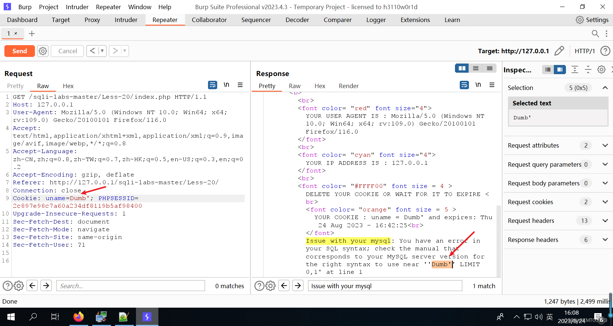The image size is (613, 326).
Task: Jump to previous response search match
Action: (284, 286)
